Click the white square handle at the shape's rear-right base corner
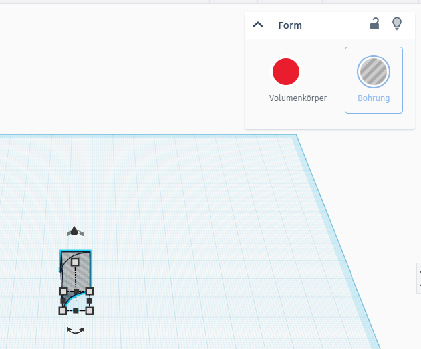The image size is (421, 349). [x=90, y=291]
